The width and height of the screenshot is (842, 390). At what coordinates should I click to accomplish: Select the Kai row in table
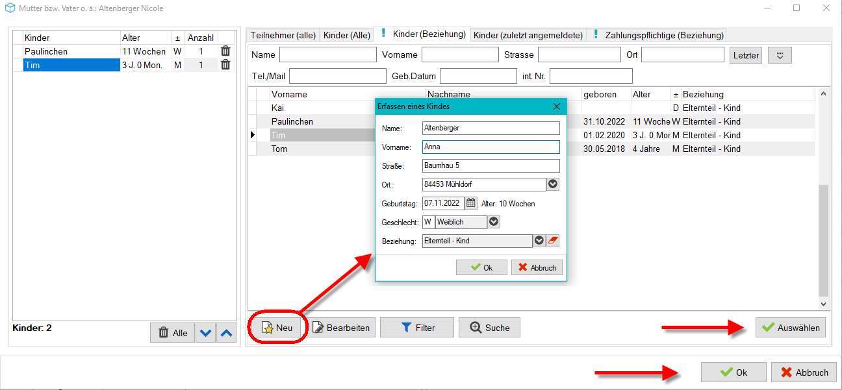click(532, 108)
